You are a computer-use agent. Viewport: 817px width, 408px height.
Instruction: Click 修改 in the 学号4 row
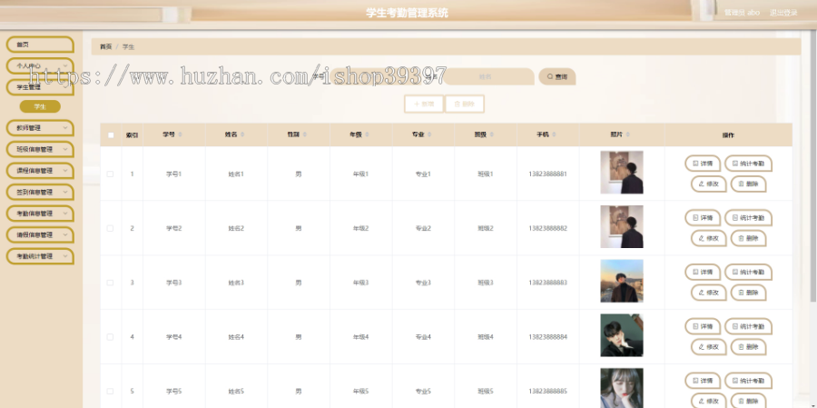[709, 346]
